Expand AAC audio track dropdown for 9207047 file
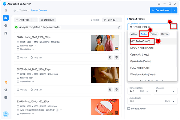Viewport: 180px width, 120px height. pyautogui.click(x=61, y=110)
